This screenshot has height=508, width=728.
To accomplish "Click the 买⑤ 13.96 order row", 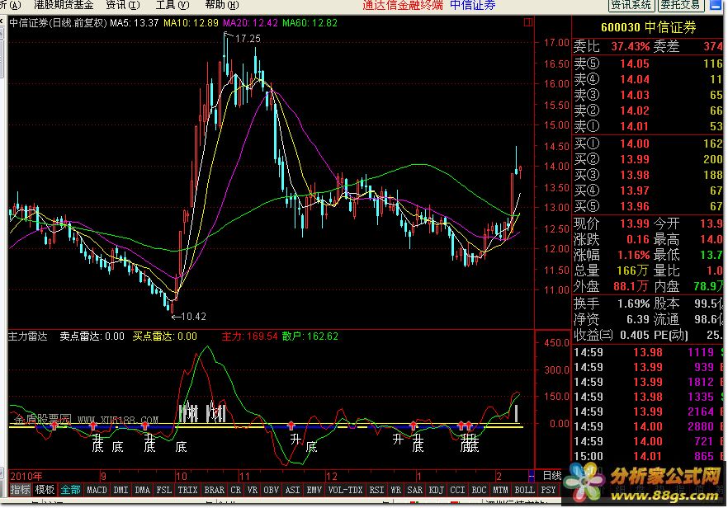I will click(x=648, y=206).
